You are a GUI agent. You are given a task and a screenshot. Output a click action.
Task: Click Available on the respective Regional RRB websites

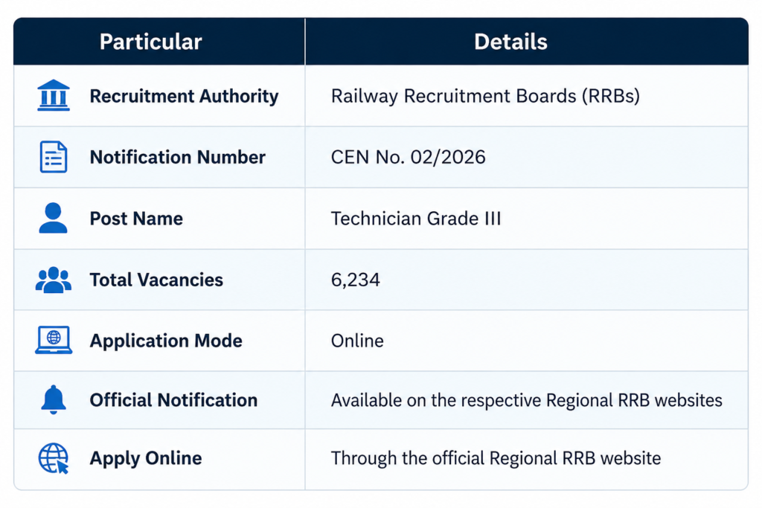point(527,401)
